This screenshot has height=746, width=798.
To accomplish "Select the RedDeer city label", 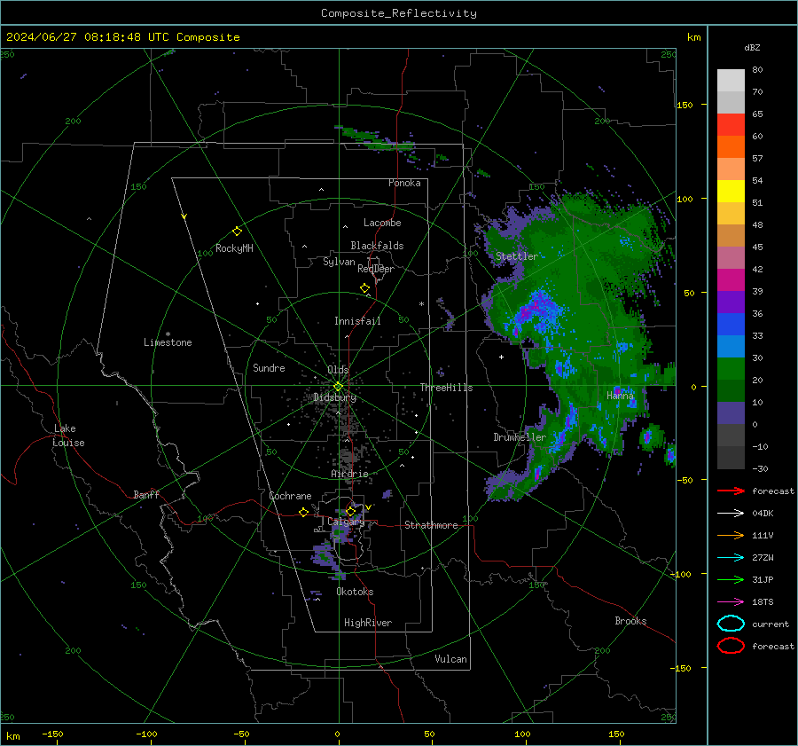I will [376, 269].
